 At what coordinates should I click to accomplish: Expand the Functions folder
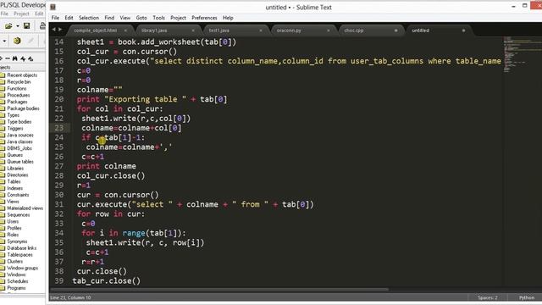17,88
